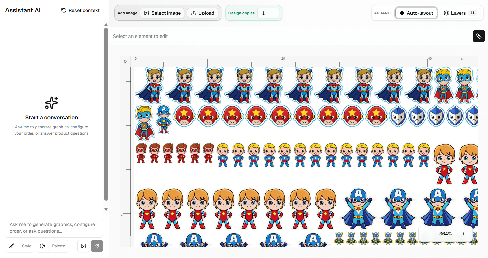Open the Style brush option
Screen dimensions: 488x258
tap(20, 246)
